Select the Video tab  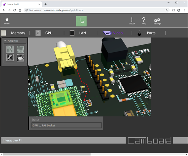[x=118, y=33]
